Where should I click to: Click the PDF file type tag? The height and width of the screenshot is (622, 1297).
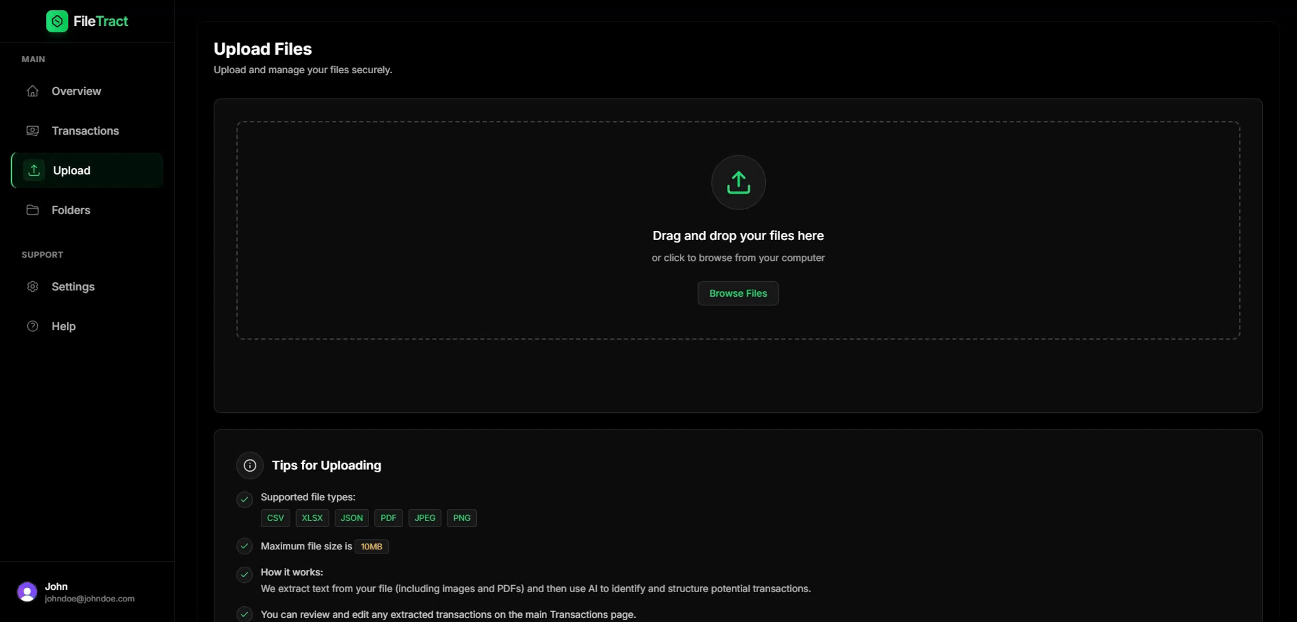tap(389, 518)
